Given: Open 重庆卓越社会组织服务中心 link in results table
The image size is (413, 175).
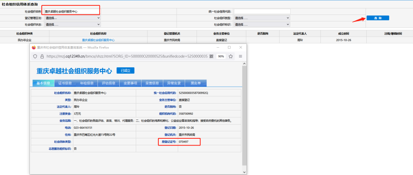Looking at the screenshot, I should 98,40.
